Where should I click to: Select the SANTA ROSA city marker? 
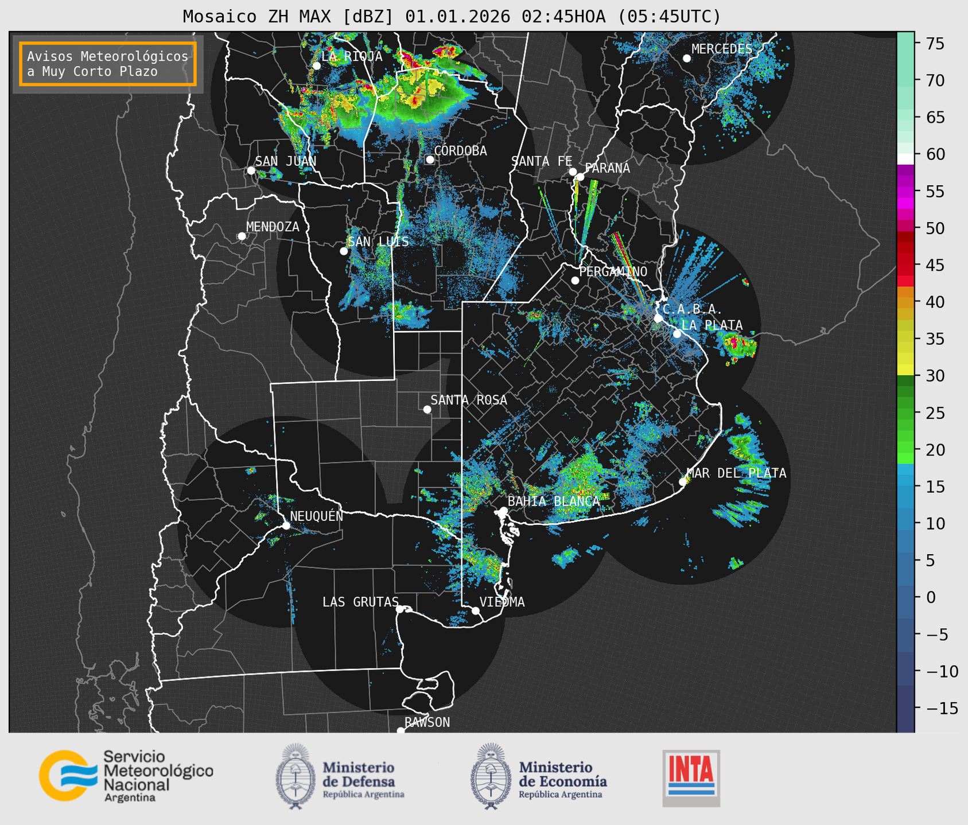pos(427,410)
